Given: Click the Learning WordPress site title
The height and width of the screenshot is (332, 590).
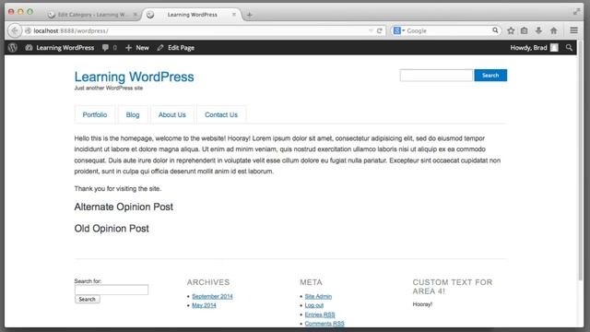Looking at the screenshot, I should coord(134,77).
